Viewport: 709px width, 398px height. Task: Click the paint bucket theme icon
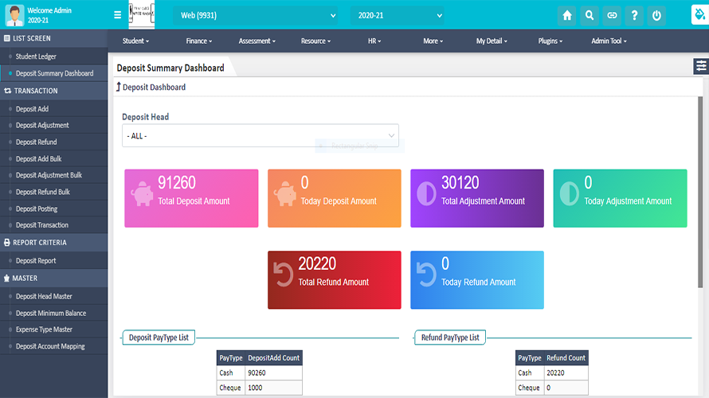pos(699,15)
